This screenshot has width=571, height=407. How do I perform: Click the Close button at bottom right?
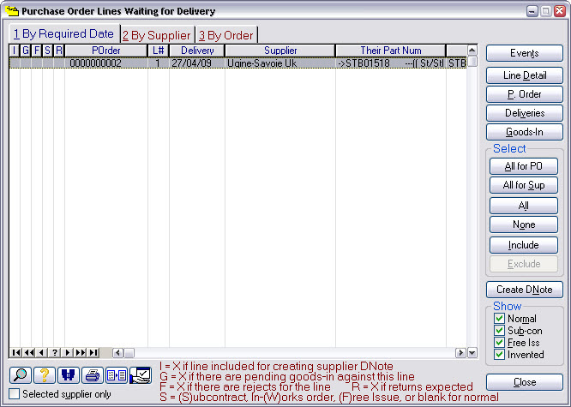coord(525,382)
